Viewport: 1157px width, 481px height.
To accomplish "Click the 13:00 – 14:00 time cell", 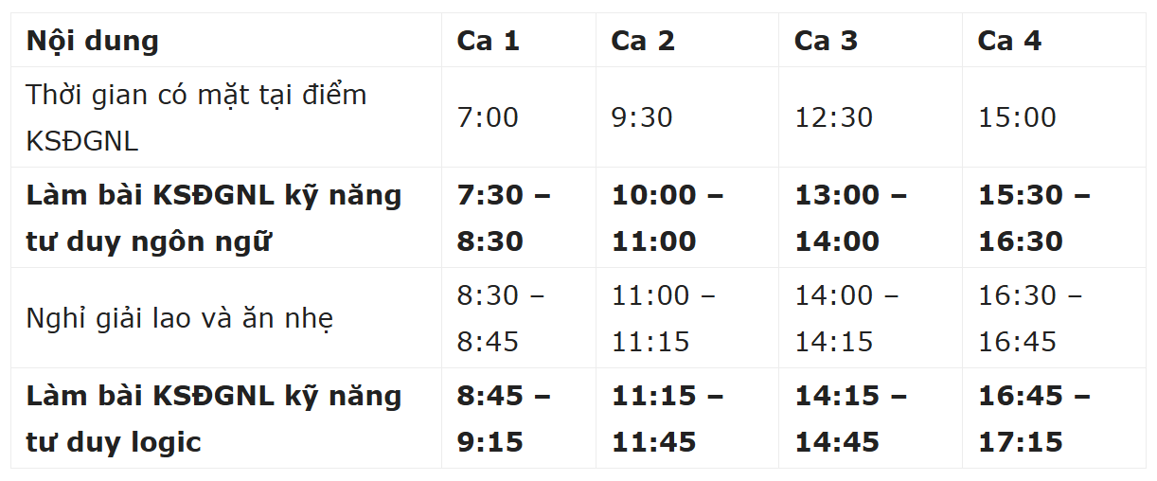I will click(x=849, y=219).
